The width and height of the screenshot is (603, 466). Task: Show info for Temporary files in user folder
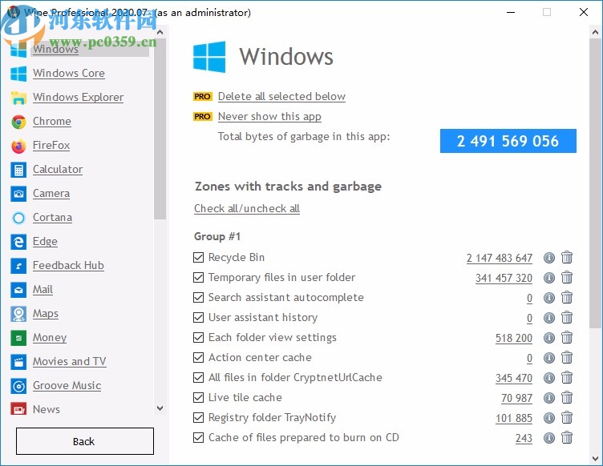point(549,278)
